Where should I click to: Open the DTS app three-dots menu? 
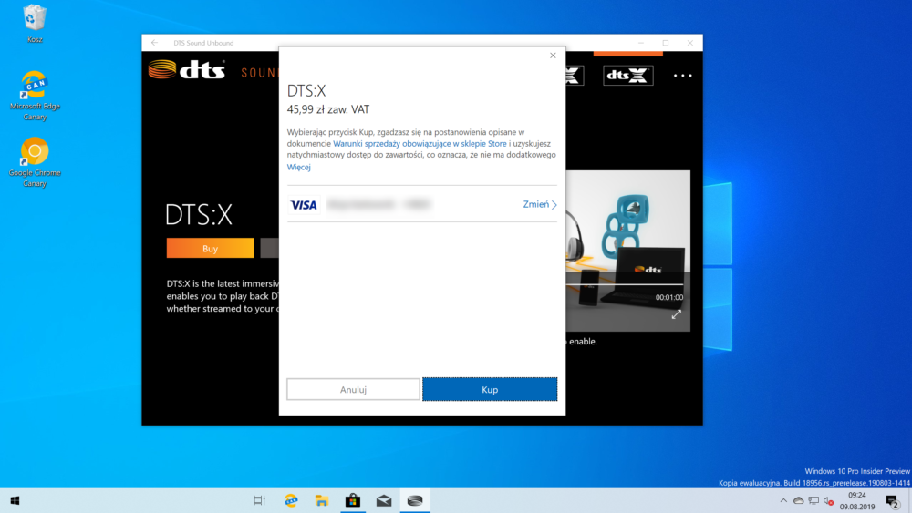[683, 76]
